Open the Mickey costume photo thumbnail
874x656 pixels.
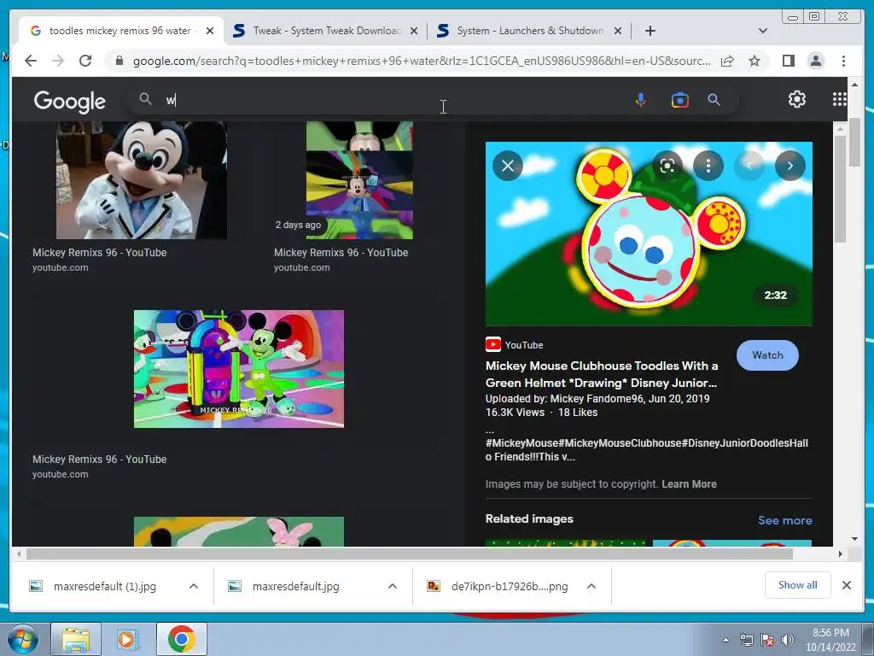tap(142, 180)
